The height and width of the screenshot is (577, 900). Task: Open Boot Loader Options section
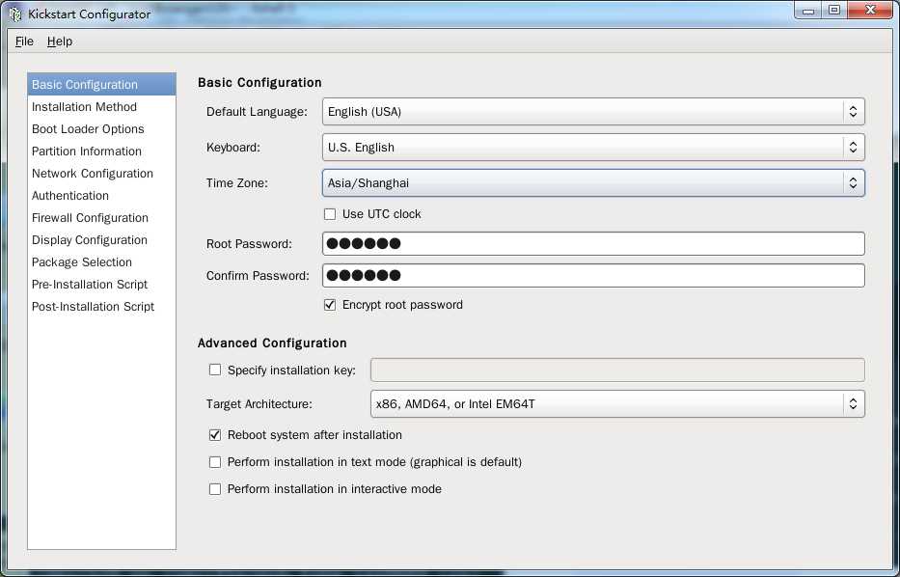[x=101, y=129]
